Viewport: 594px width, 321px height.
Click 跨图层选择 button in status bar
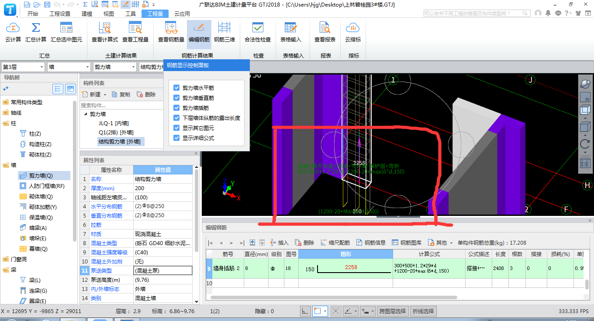pyautogui.click(x=393, y=311)
